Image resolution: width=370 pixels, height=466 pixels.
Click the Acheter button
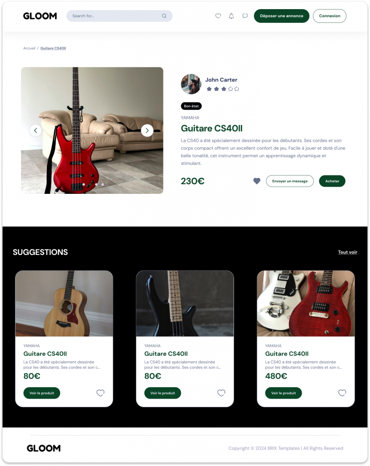[332, 181]
